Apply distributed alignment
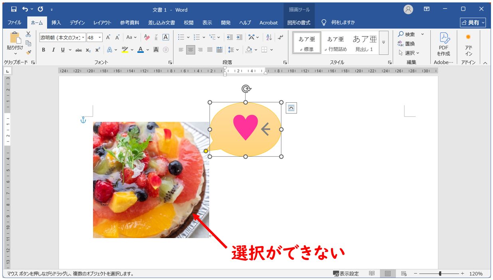 click(219, 50)
